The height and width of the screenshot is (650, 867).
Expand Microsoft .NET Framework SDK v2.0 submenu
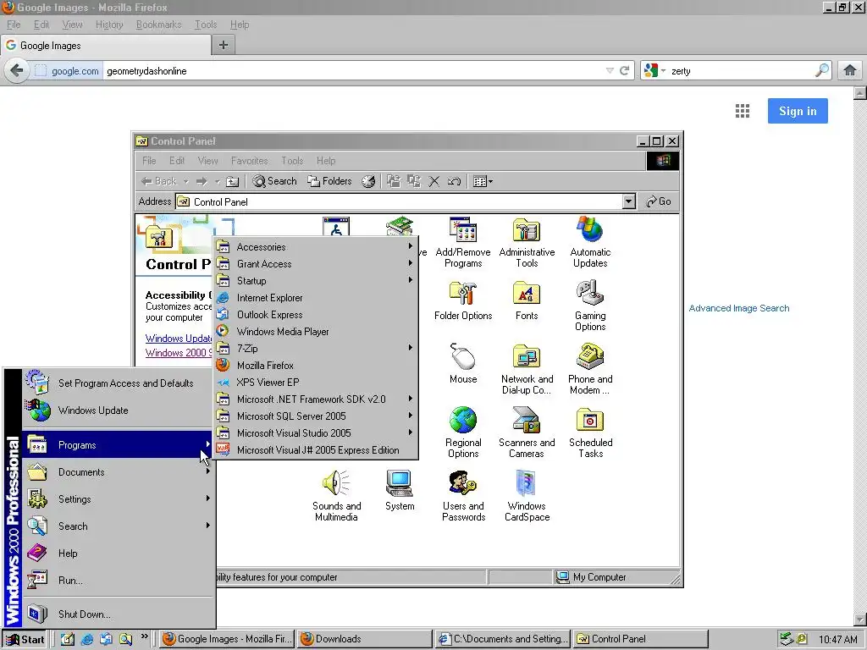click(315, 399)
